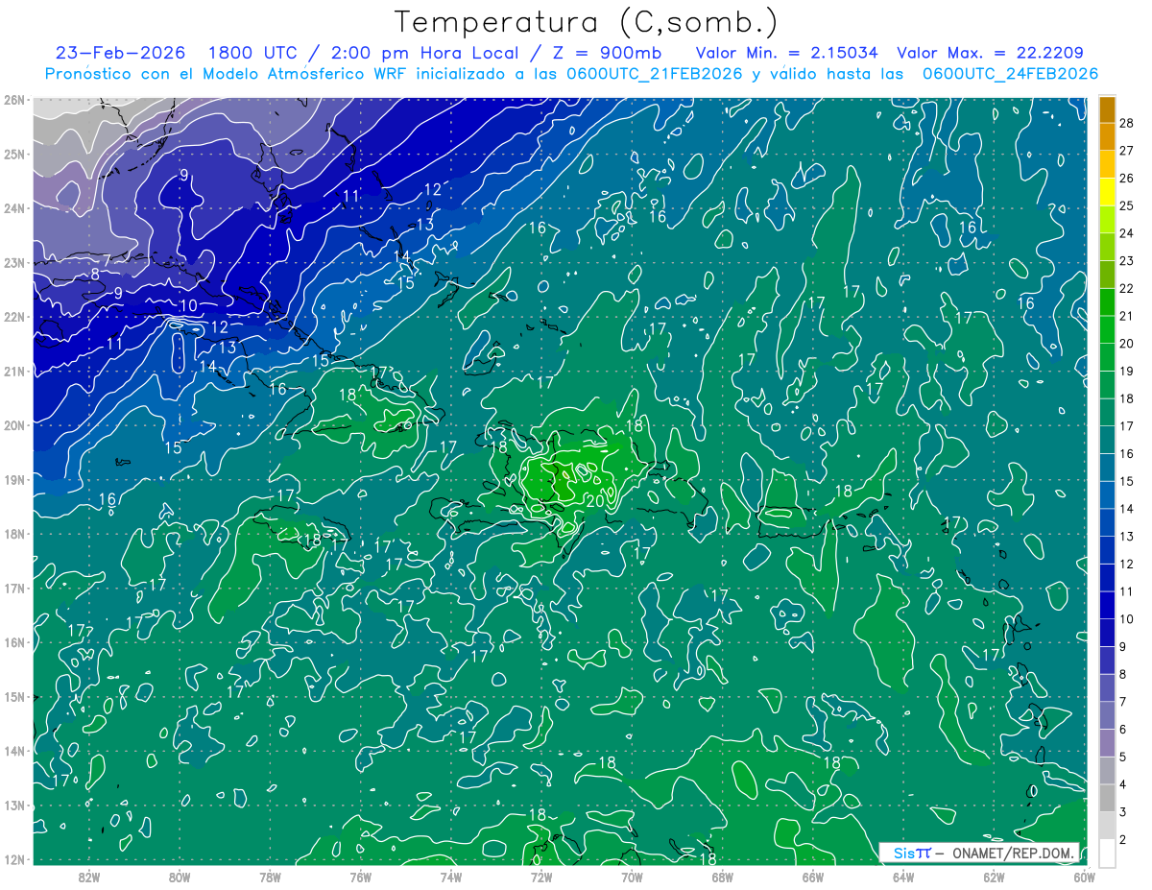Click the '16N' latitude axis label
The image size is (1152, 890).
click(x=13, y=642)
